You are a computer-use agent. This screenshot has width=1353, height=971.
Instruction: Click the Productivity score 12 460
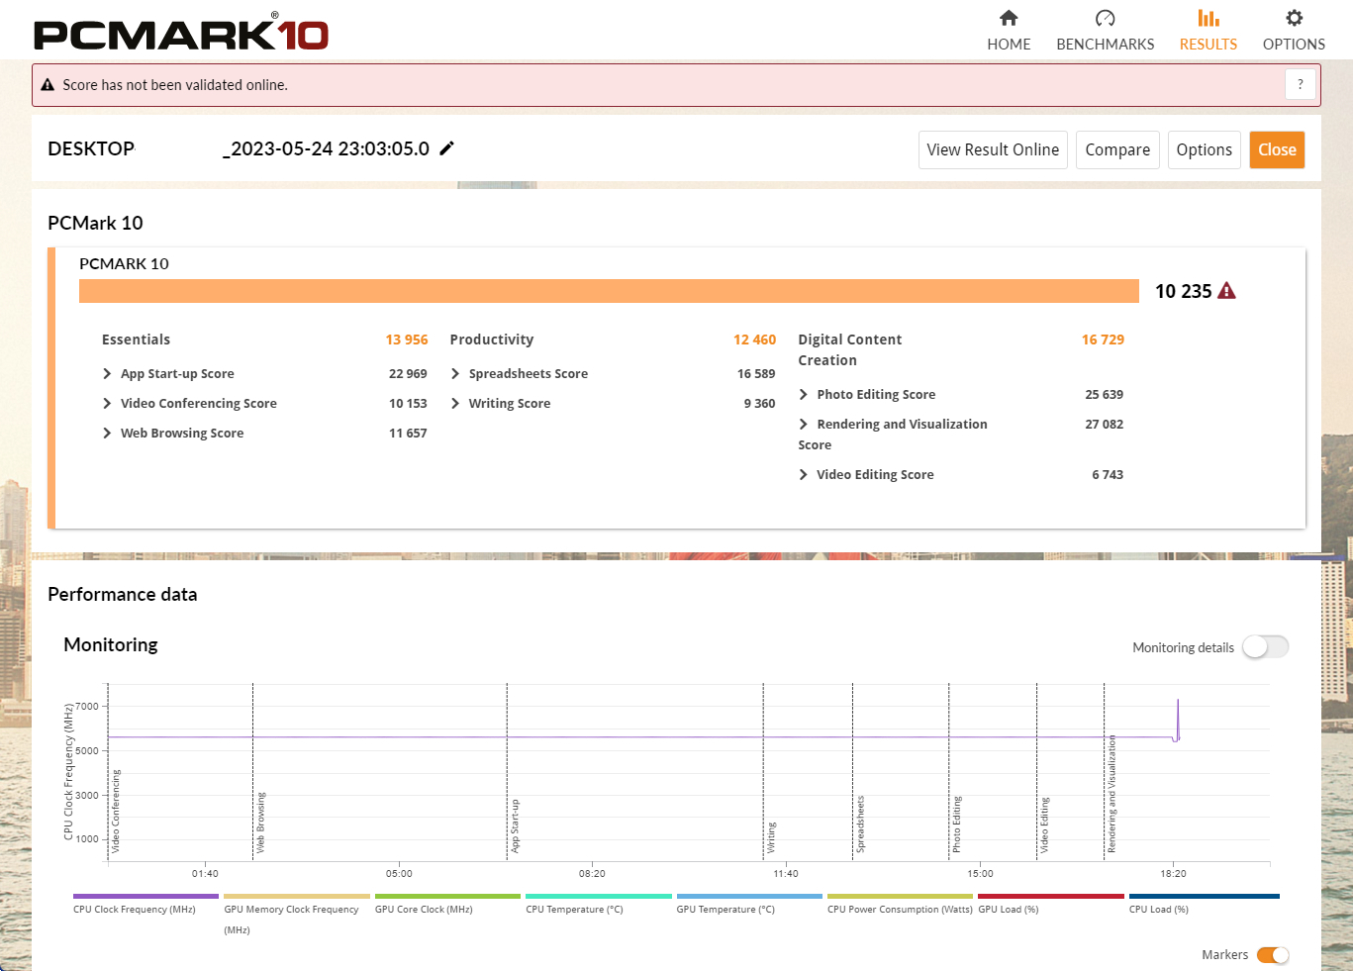coord(754,340)
